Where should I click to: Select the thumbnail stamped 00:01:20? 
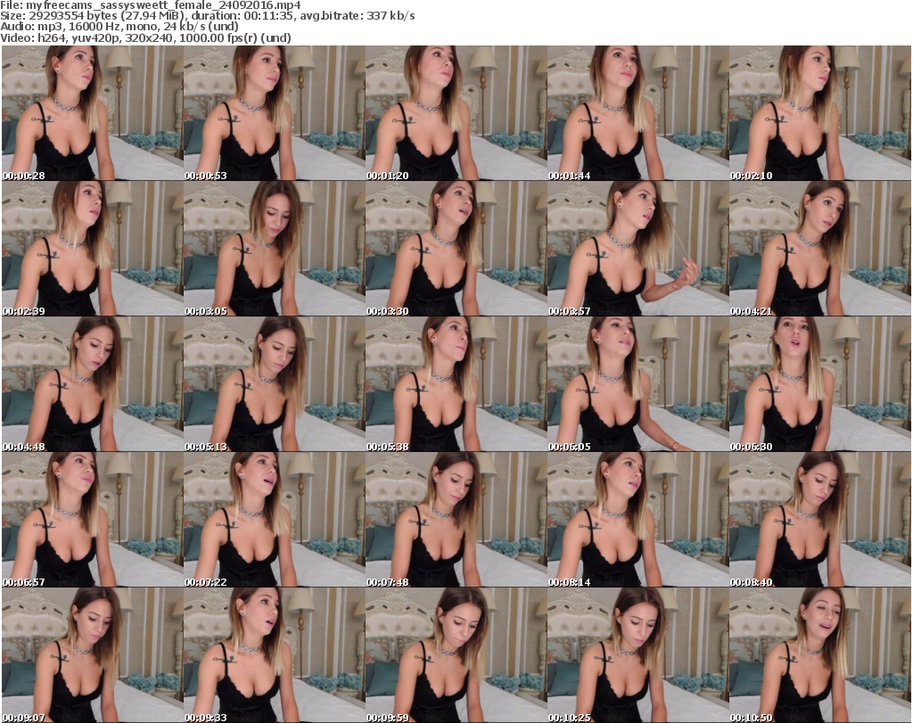pos(456,113)
